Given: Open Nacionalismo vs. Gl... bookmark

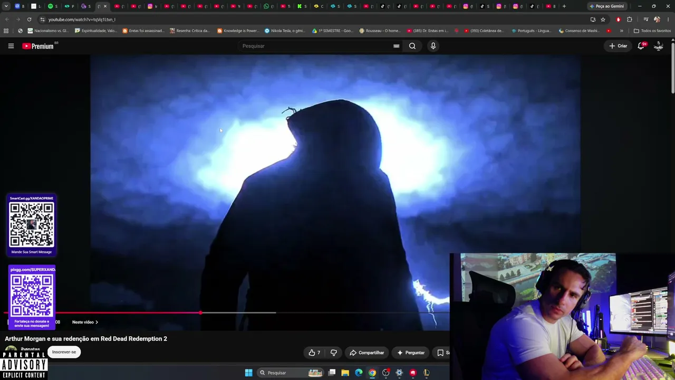Looking at the screenshot, I should 47,31.
